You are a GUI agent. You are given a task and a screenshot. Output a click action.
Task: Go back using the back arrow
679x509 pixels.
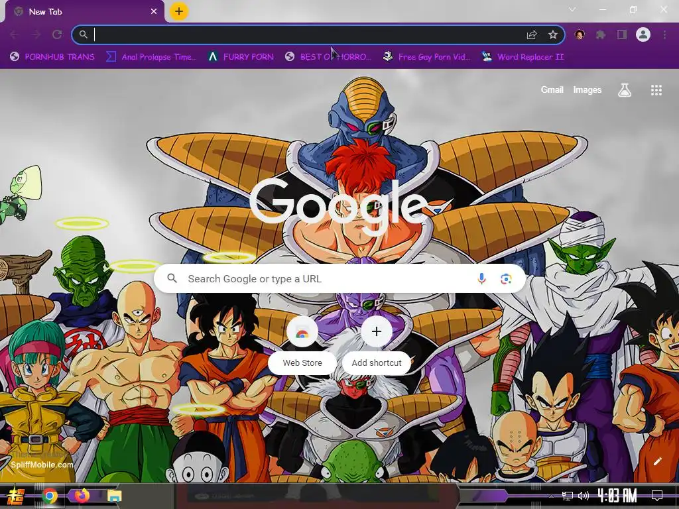(15, 34)
